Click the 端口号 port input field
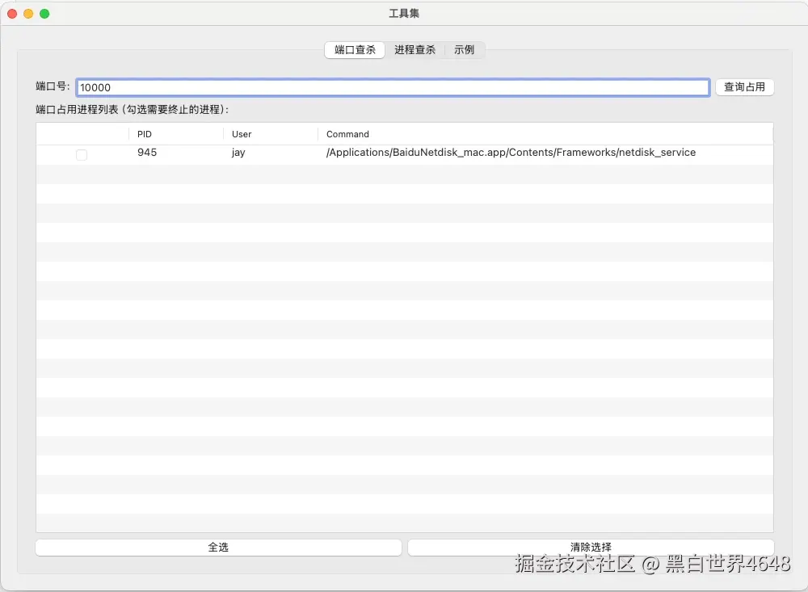 (x=392, y=86)
